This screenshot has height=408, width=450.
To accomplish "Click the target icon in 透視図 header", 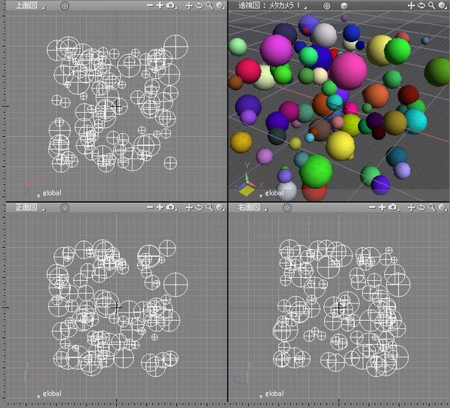I will point(327,6).
